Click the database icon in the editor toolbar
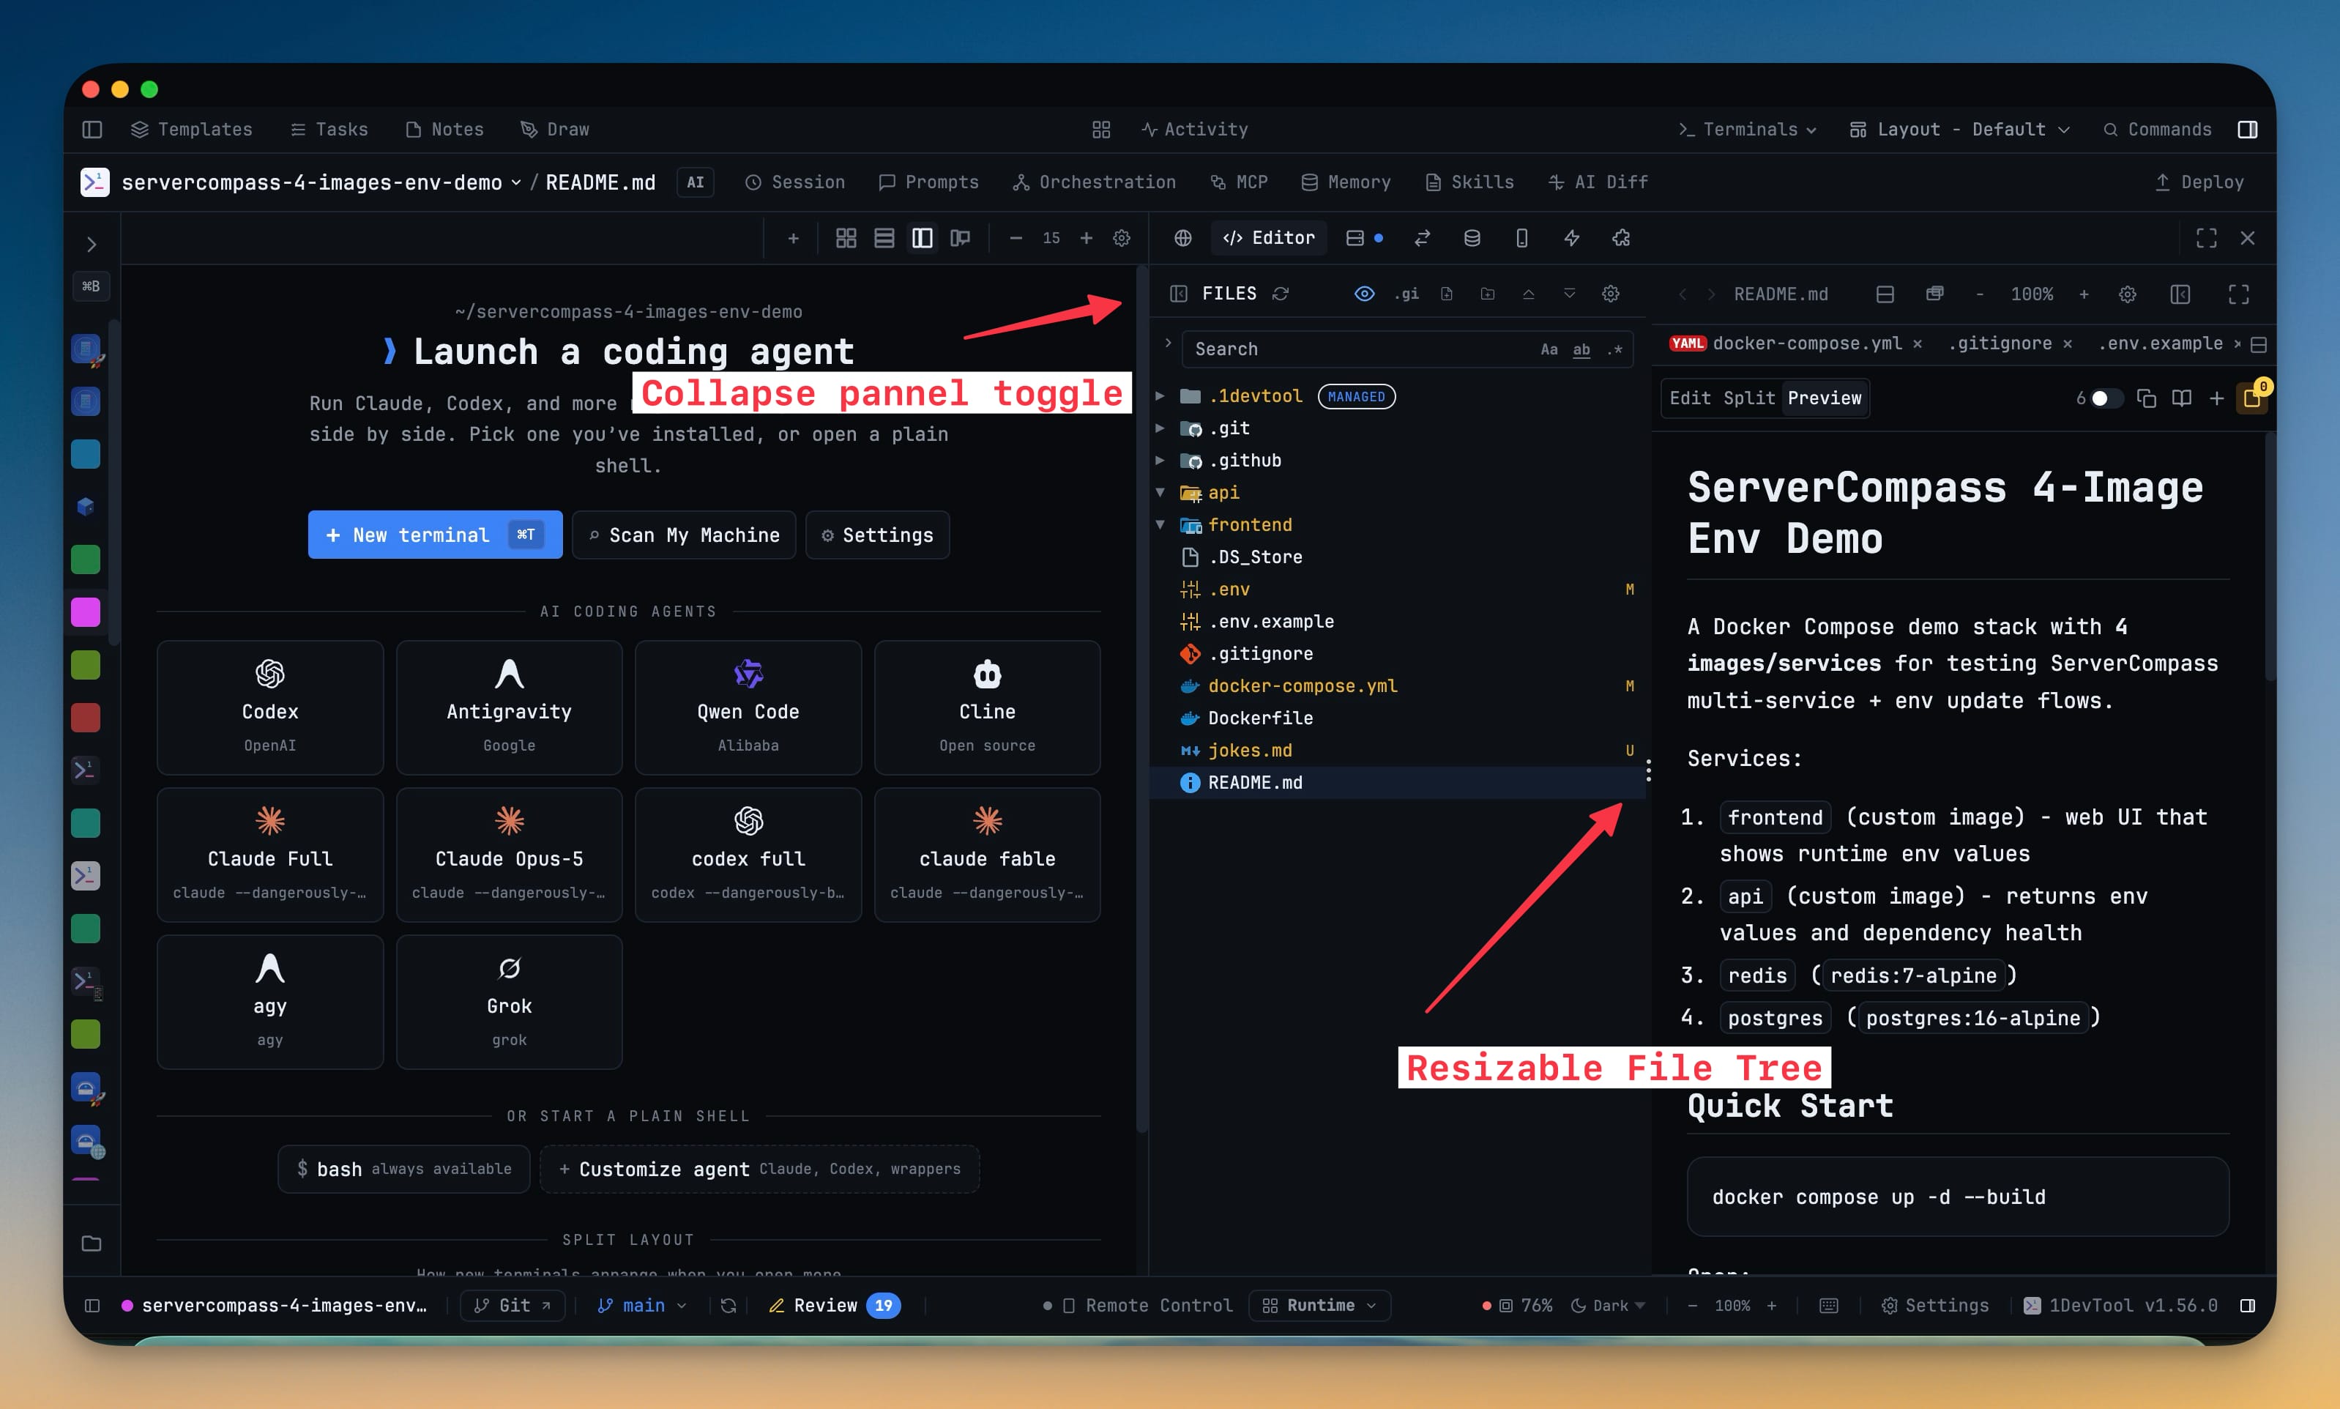 tap(1472, 238)
